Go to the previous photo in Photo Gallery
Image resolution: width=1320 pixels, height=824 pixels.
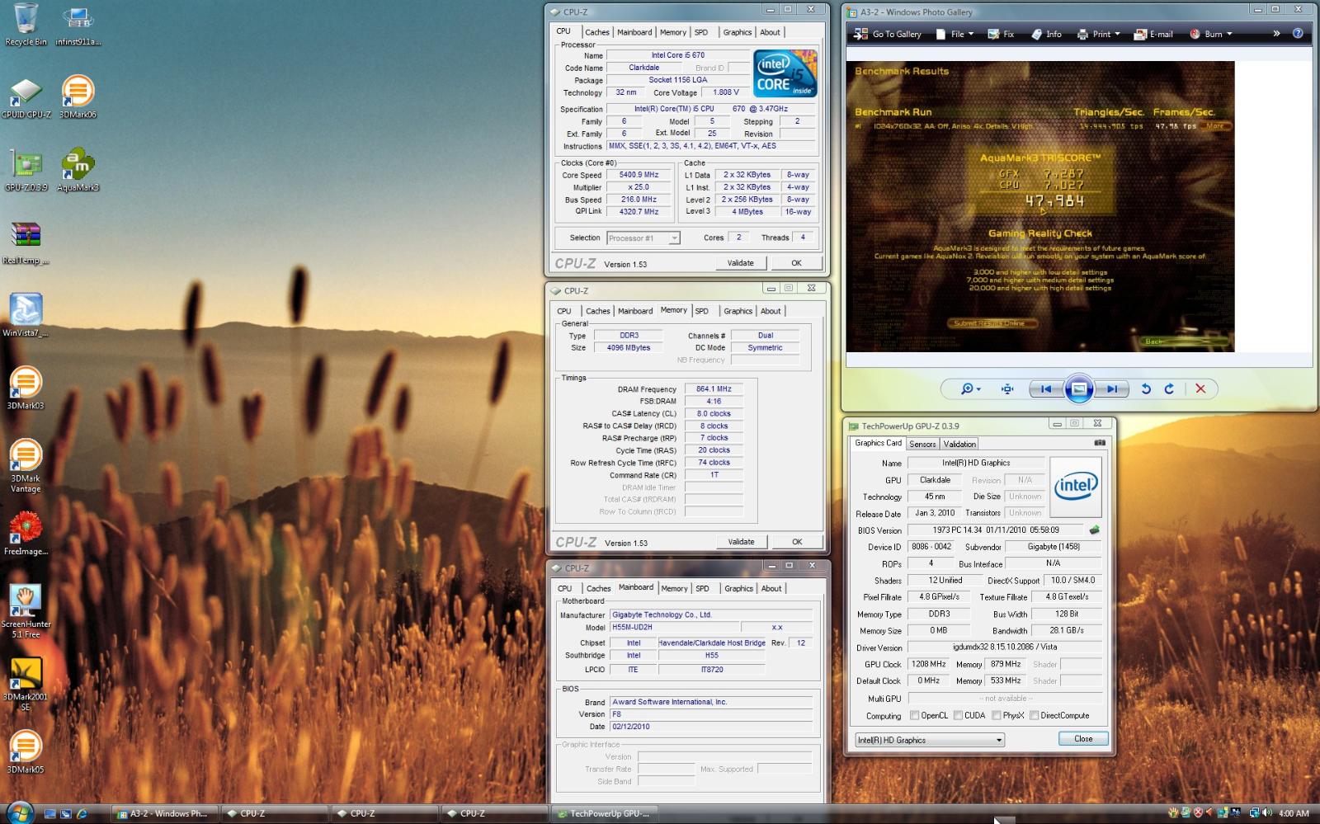pos(1046,389)
